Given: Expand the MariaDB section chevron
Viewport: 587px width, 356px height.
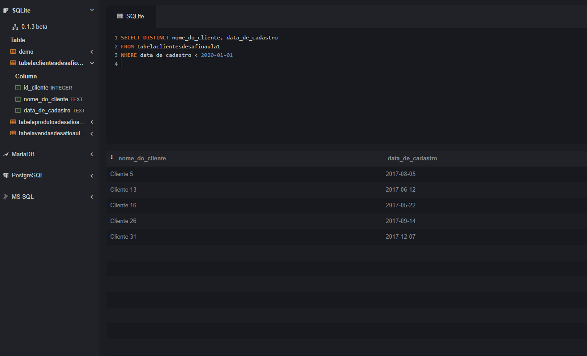Looking at the screenshot, I should [92, 154].
